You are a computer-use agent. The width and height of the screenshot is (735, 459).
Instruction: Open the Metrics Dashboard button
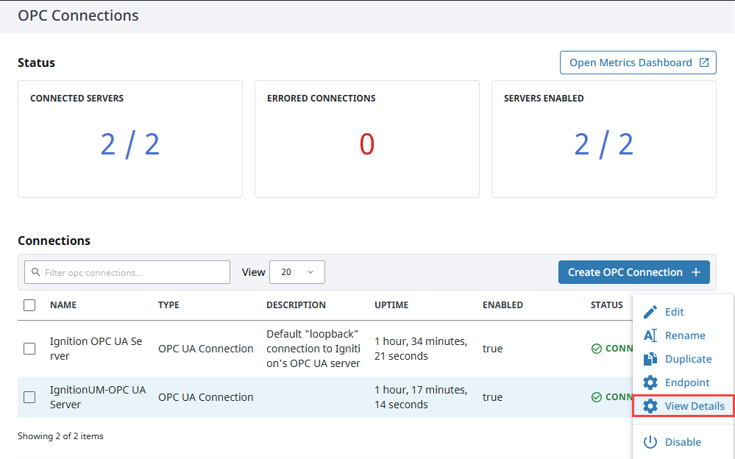[x=638, y=63]
